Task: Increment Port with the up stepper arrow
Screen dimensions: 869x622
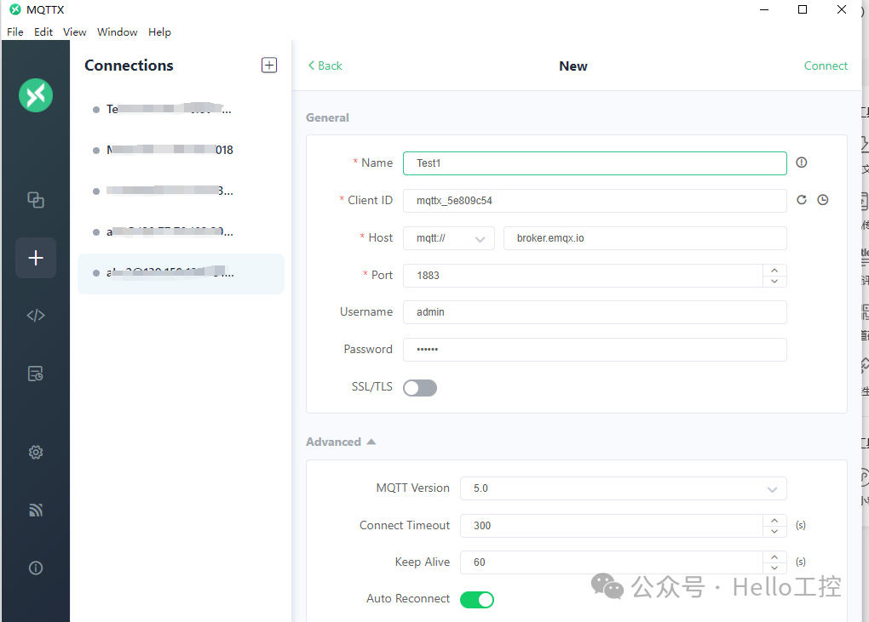Action: [774, 271]
